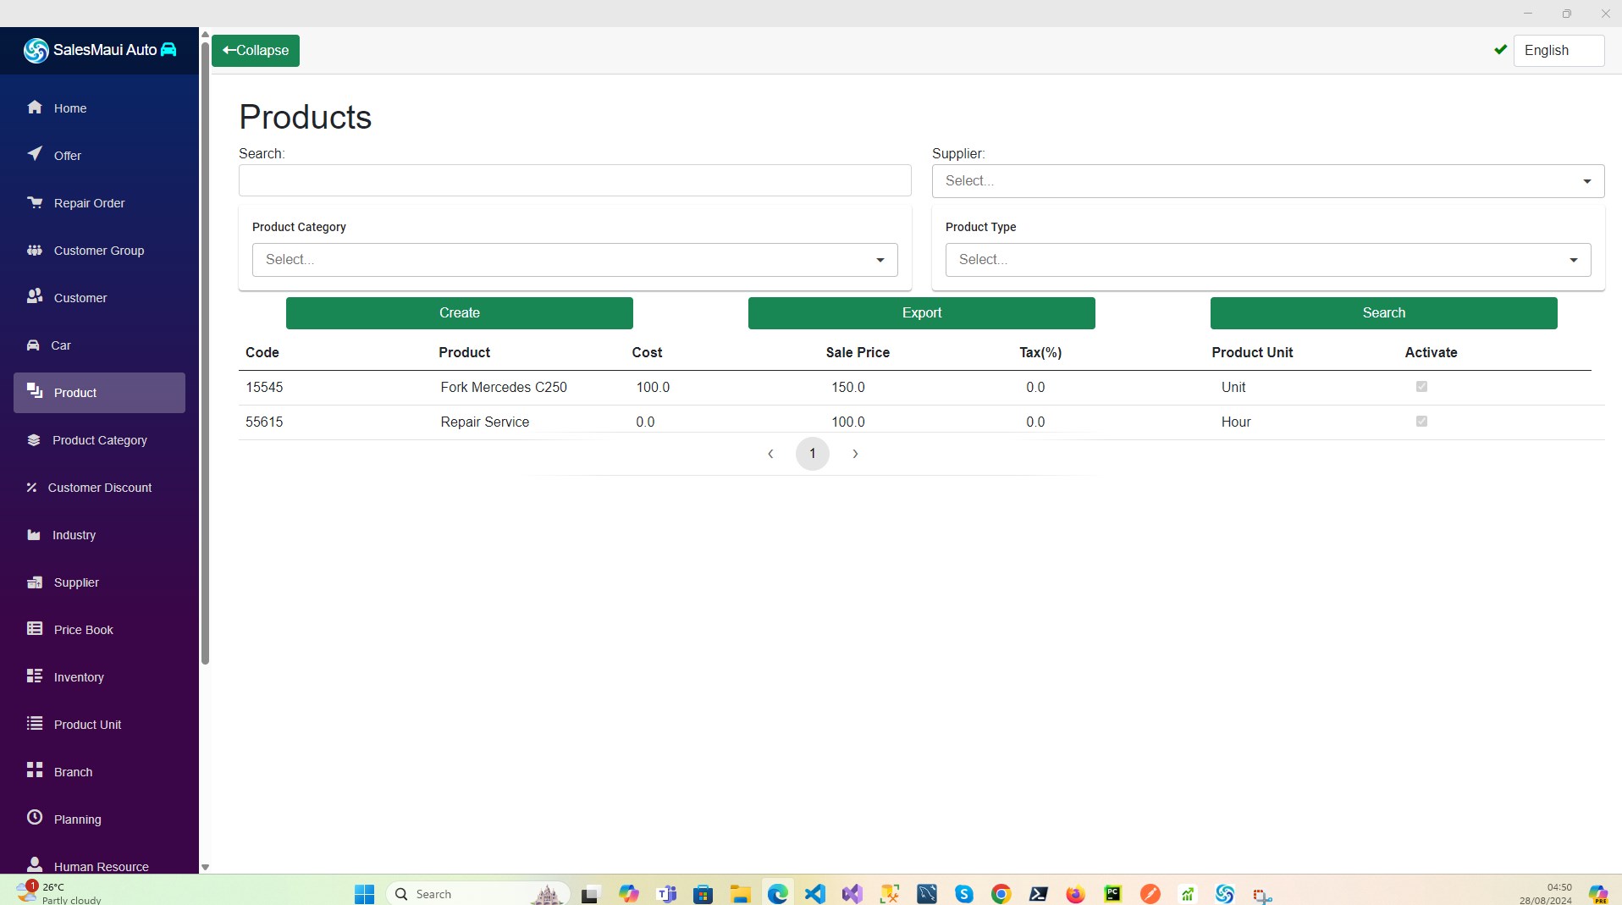This screenshot has width=1622, height=905.
Task: Expand the Supplier dropdown
Action: (x=1268, y=181)
